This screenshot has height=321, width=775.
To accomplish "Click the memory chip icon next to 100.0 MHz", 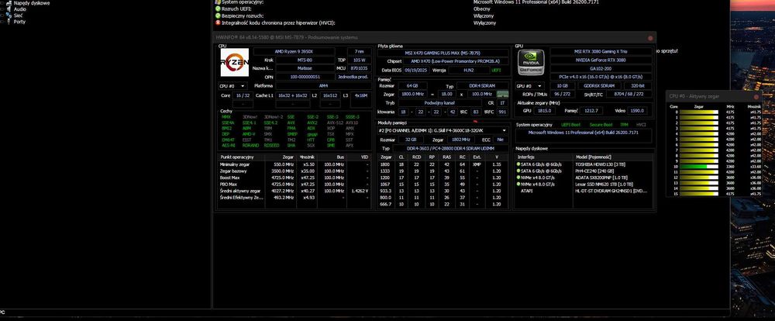I will pos(502,94).
